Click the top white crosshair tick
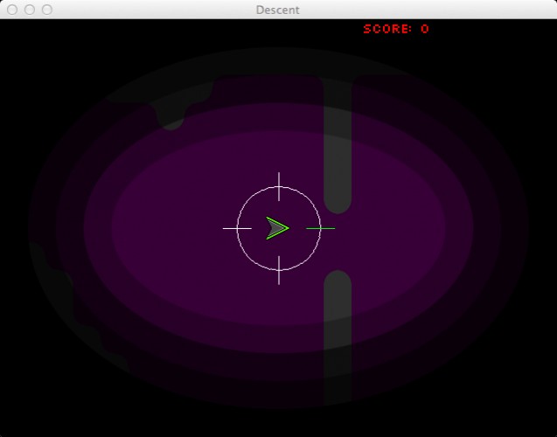557x437 pixels. [279, 187]
